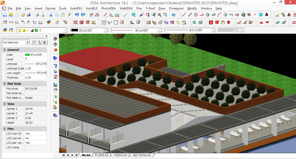
Task: Select the Cut scissors tool
Action: point(51,15)
